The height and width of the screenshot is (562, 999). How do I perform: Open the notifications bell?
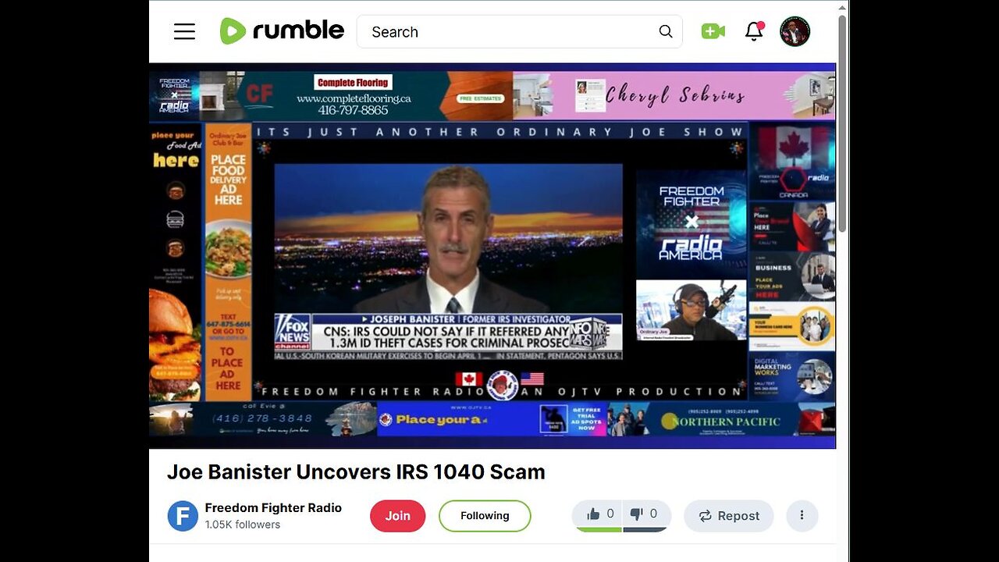coord(754,31)
